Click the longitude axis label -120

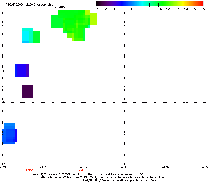coord(3,167)
